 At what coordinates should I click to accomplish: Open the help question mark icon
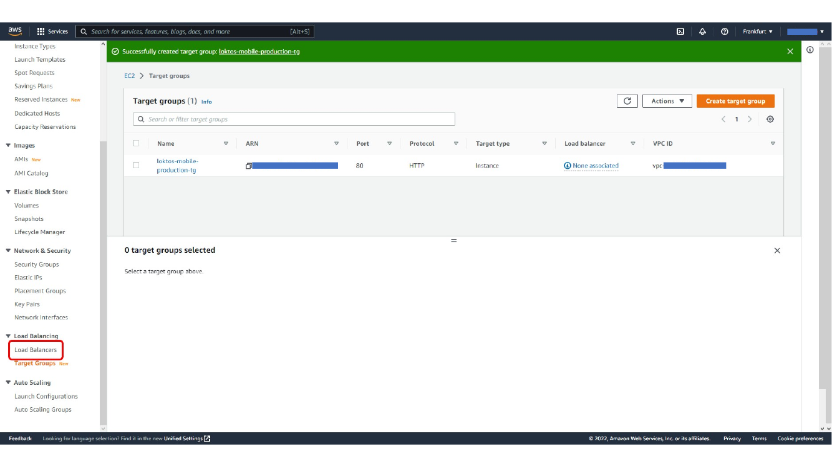(x=724, y=32)
